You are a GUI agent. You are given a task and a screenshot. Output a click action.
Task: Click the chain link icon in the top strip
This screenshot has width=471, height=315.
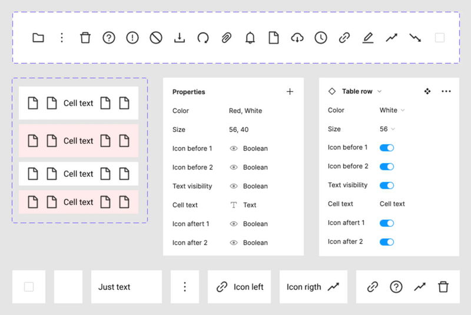344,38
